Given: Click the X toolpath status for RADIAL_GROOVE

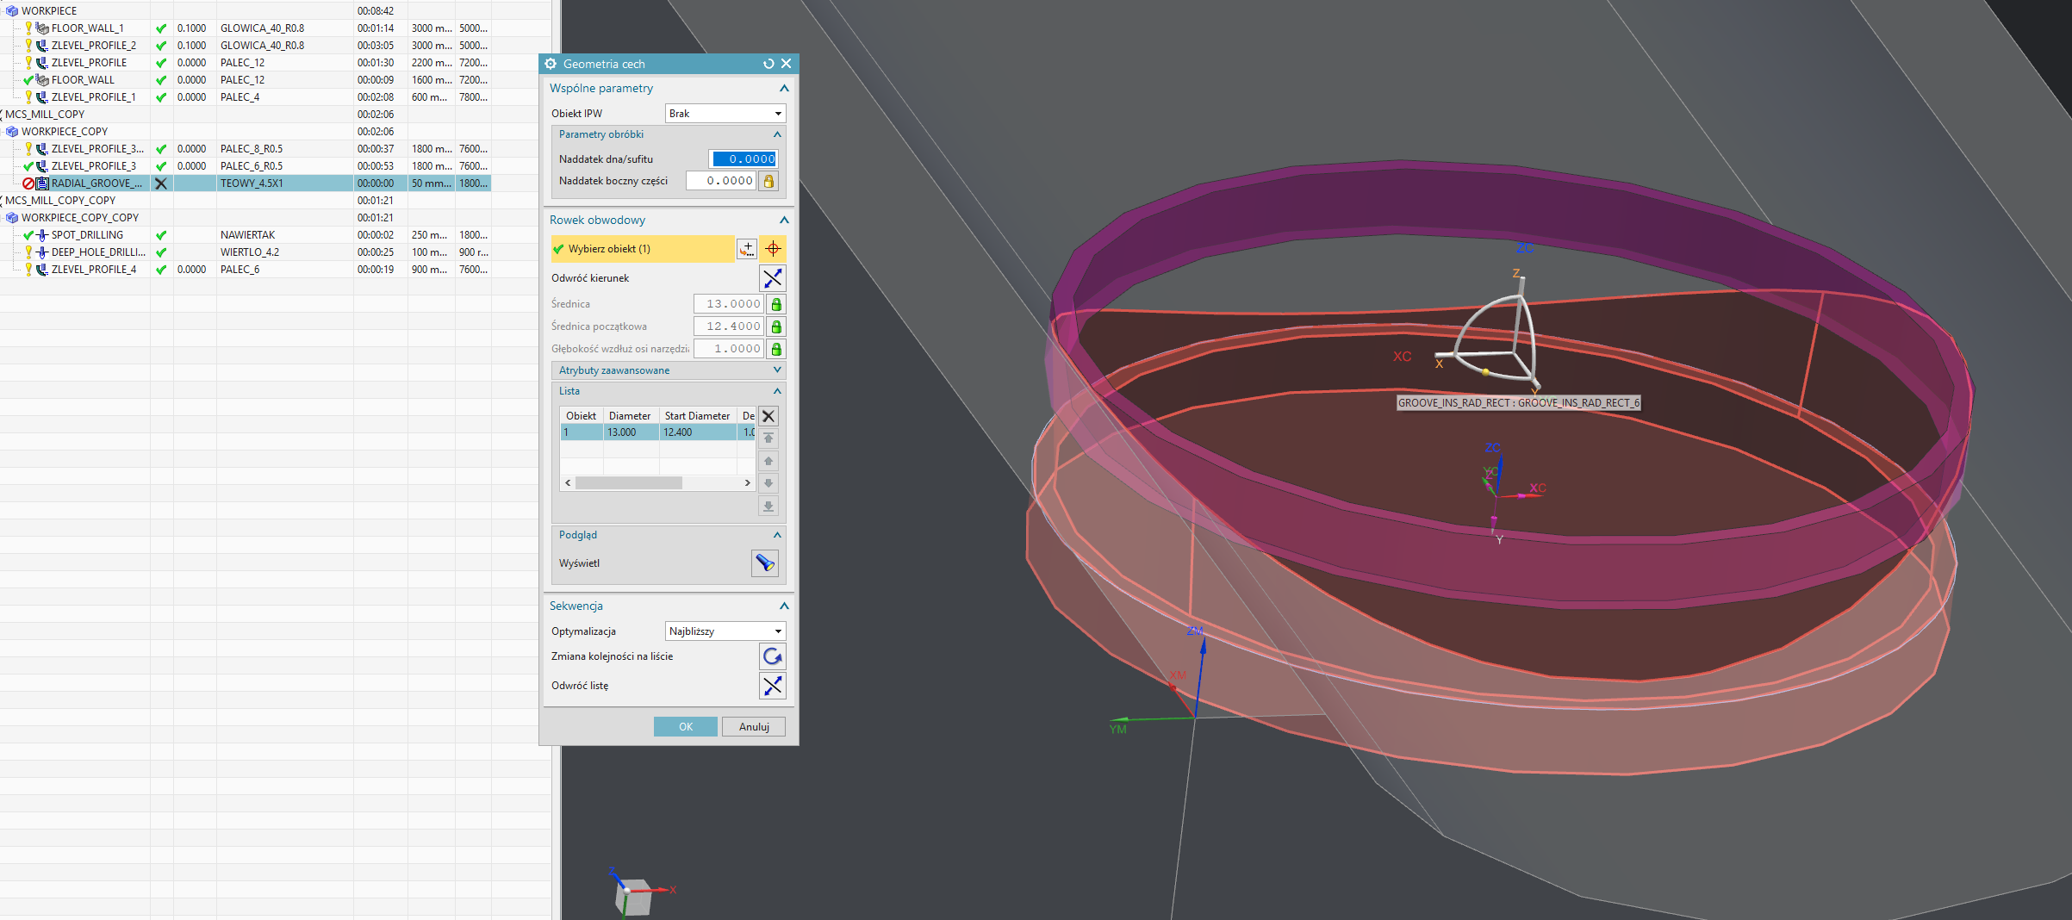Looking at the screenshot, I should point(161,183).
